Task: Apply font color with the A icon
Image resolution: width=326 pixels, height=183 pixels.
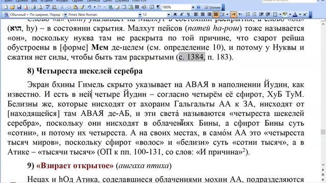Action: pyautogui.click(x=295, y=15)
